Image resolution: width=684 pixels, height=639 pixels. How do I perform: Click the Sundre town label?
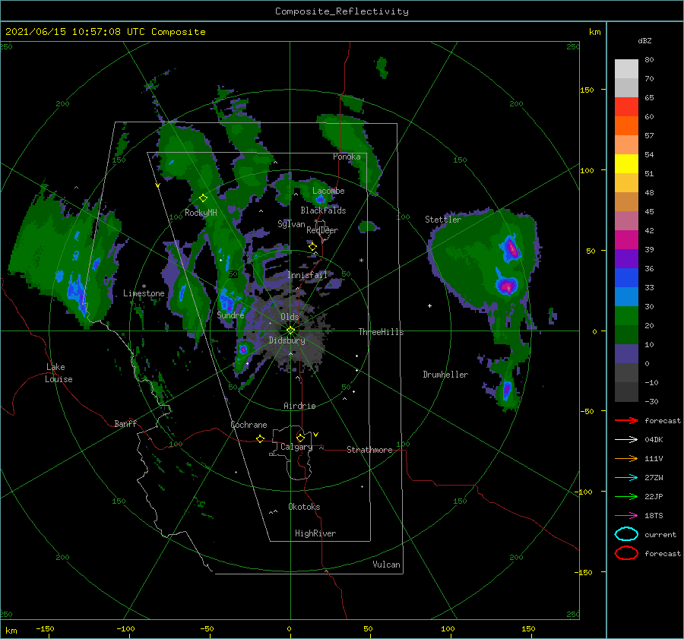[x=230, y=315]
